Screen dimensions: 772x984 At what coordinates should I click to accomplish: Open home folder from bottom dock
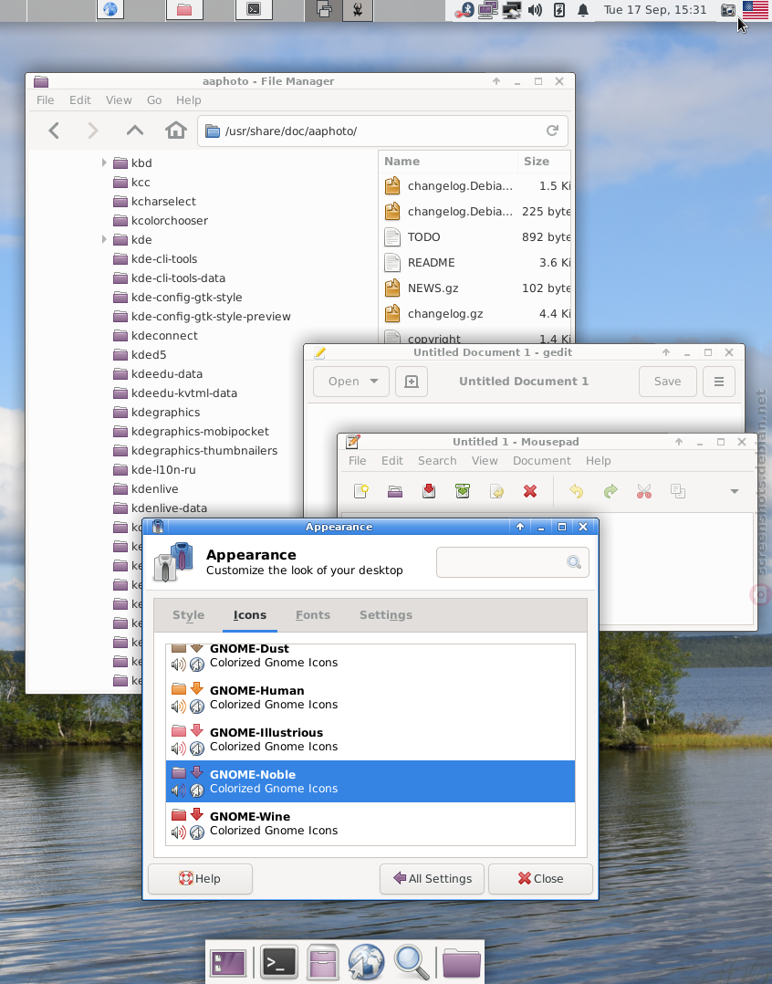[462, 962]
